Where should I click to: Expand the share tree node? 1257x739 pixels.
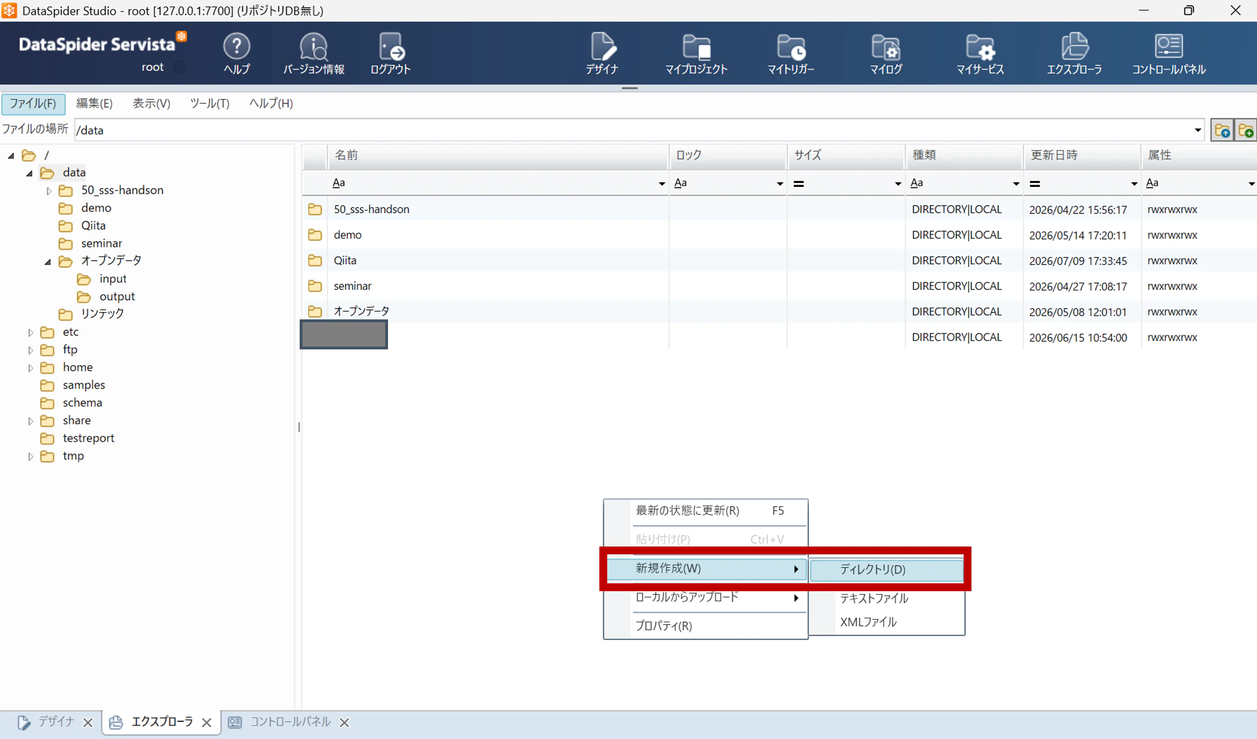click(31, 421)
